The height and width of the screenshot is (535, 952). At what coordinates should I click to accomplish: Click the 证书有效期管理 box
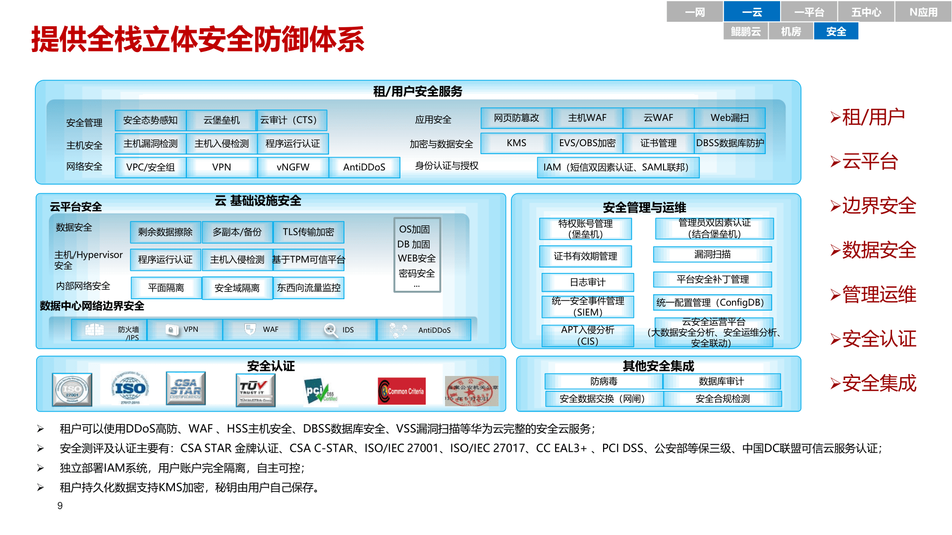click(585, 257)
